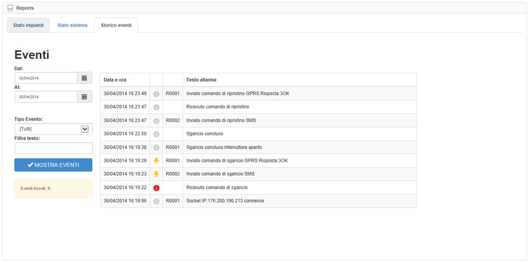Open calendar picker for Dal date
529x262 pixels.
pos(84,78)
